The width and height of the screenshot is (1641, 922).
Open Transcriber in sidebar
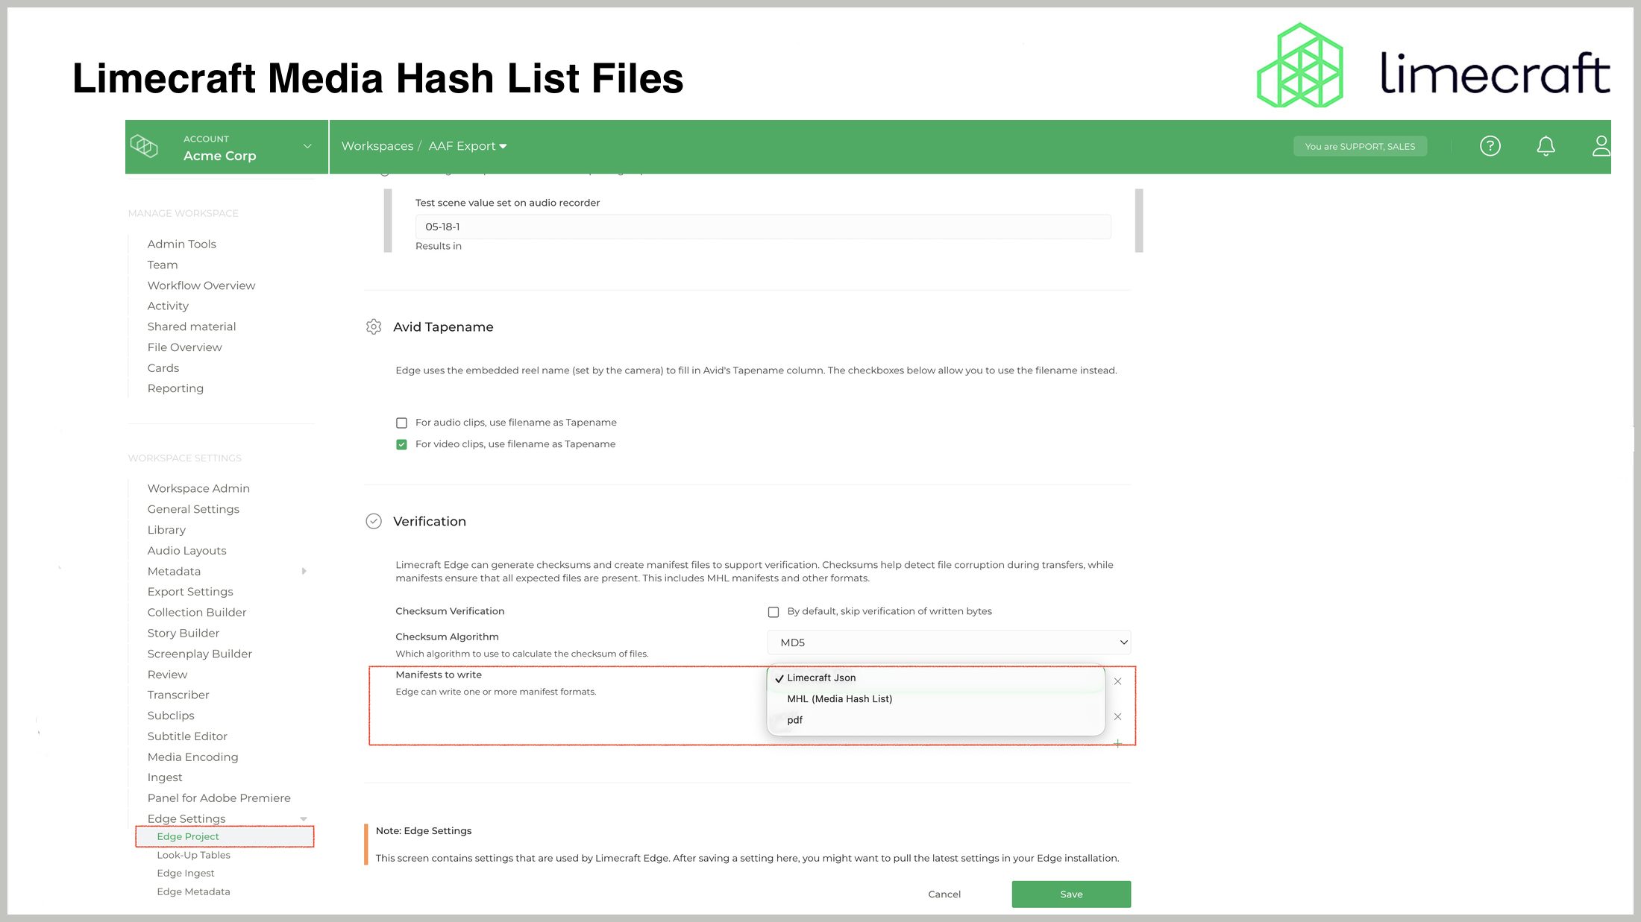click(x=178, y=695)
